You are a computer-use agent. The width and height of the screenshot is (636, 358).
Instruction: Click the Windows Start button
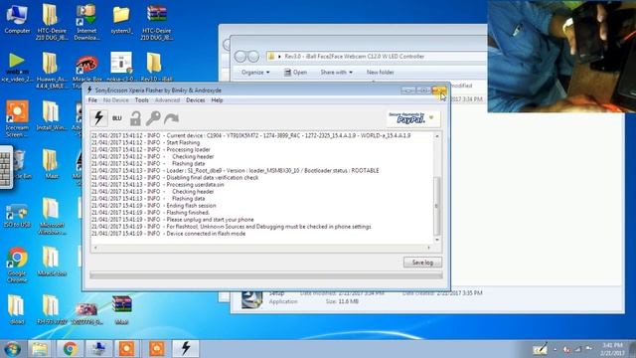pos(12,349)
